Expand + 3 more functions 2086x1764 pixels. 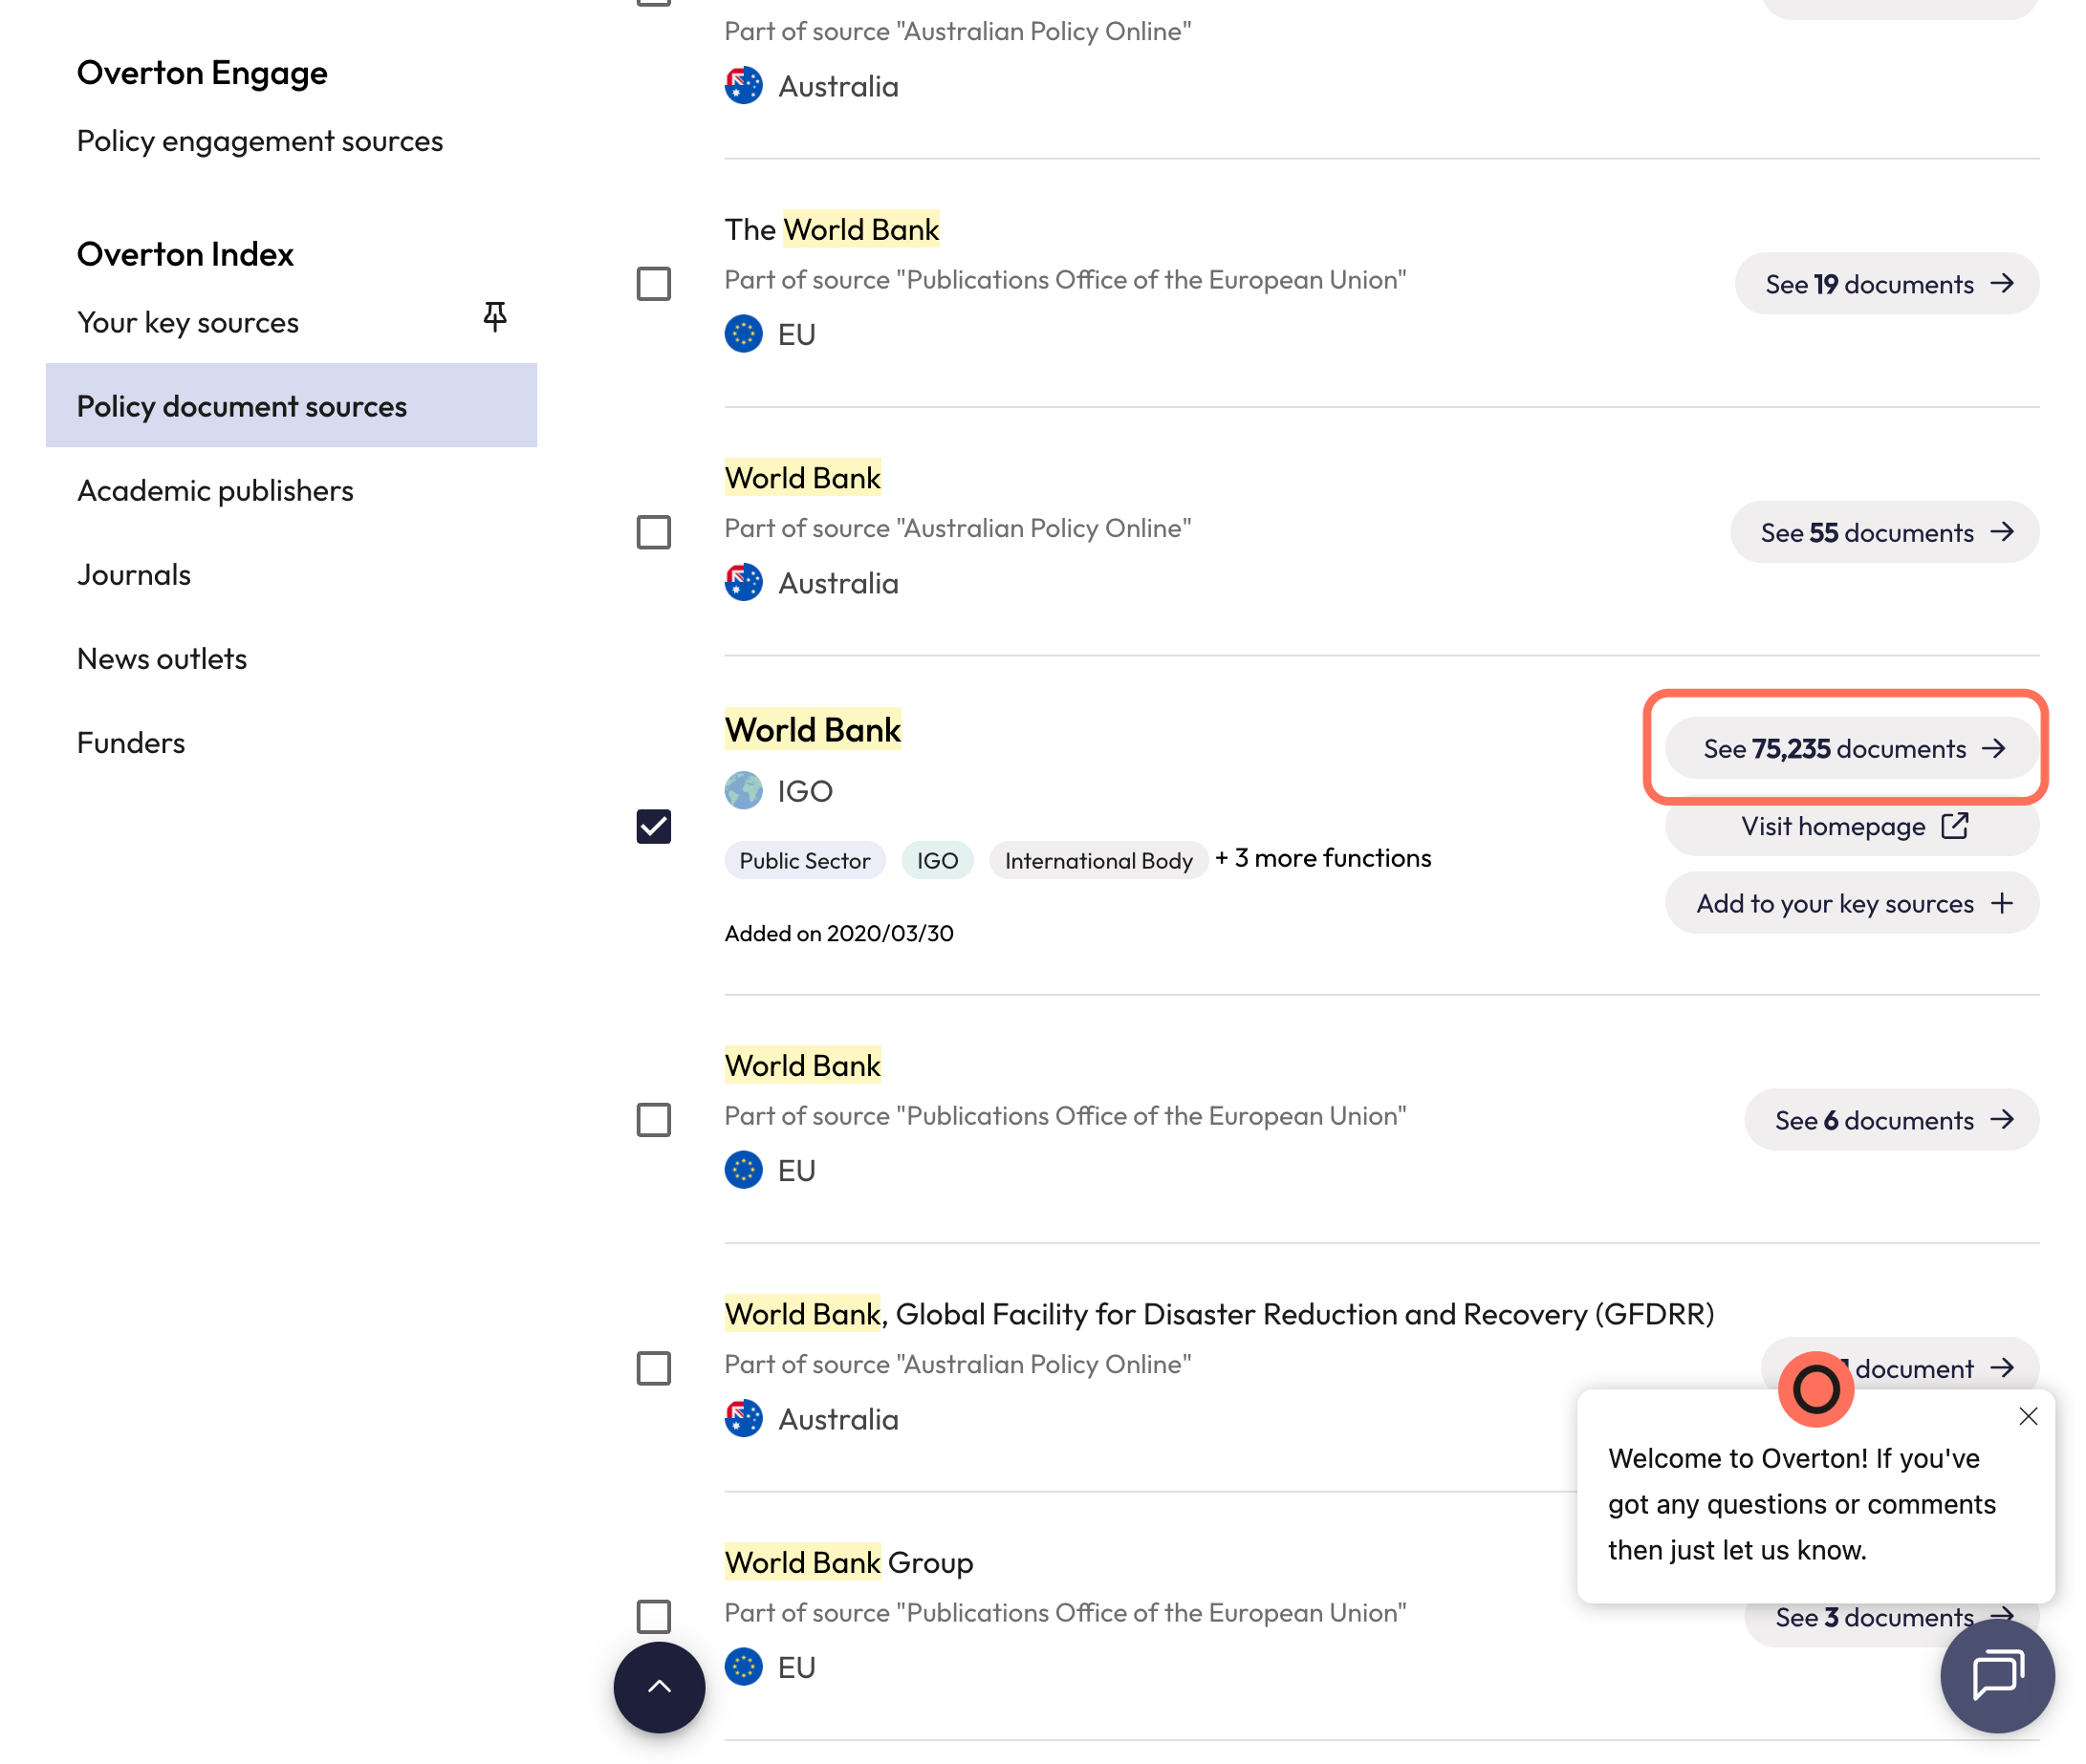point(1323,858)
